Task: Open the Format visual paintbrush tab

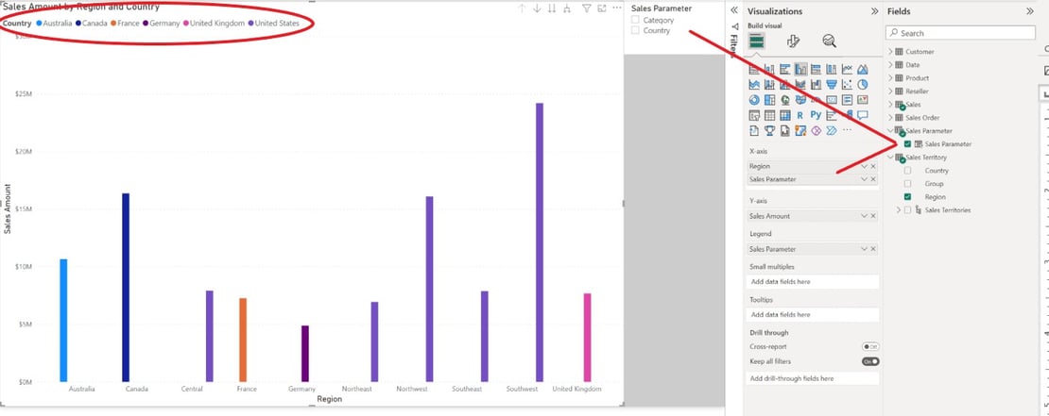Action: pyautogui.click(x=793, y=41)
